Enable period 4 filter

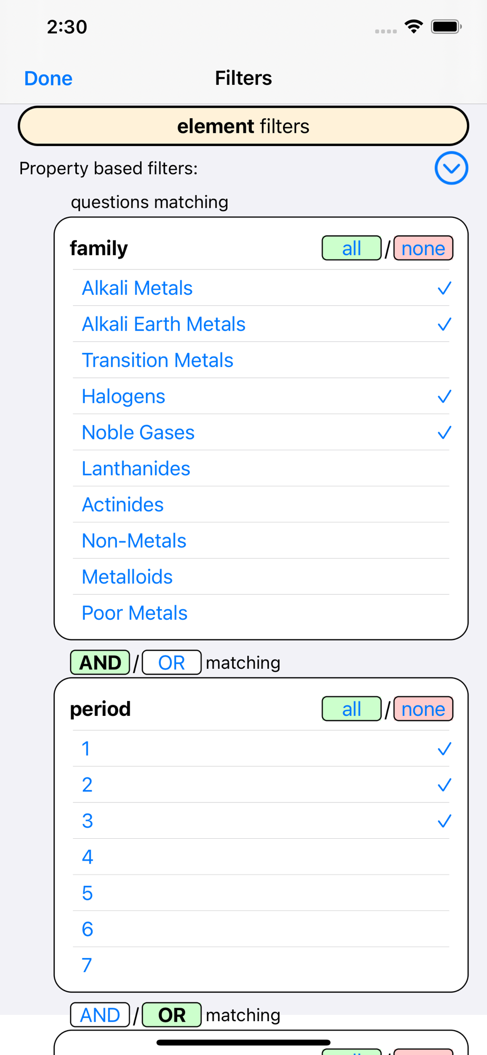pos(261,857)
